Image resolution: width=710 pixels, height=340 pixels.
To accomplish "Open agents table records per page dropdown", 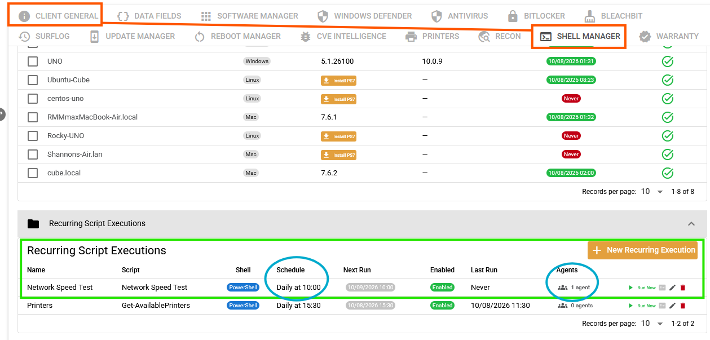I will click(x=652, y=192).
